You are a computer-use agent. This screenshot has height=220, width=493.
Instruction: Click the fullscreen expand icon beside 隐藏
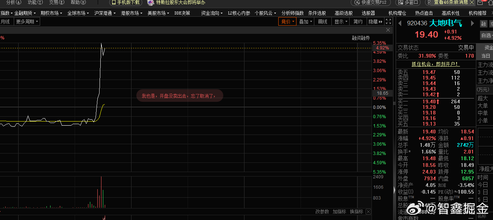[x=387, y=21]
